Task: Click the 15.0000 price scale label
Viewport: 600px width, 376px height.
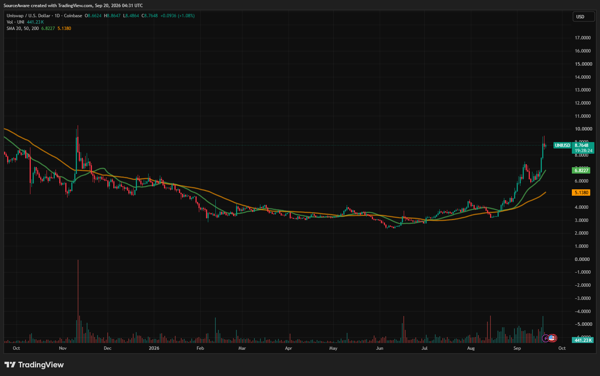Action: 583,64
